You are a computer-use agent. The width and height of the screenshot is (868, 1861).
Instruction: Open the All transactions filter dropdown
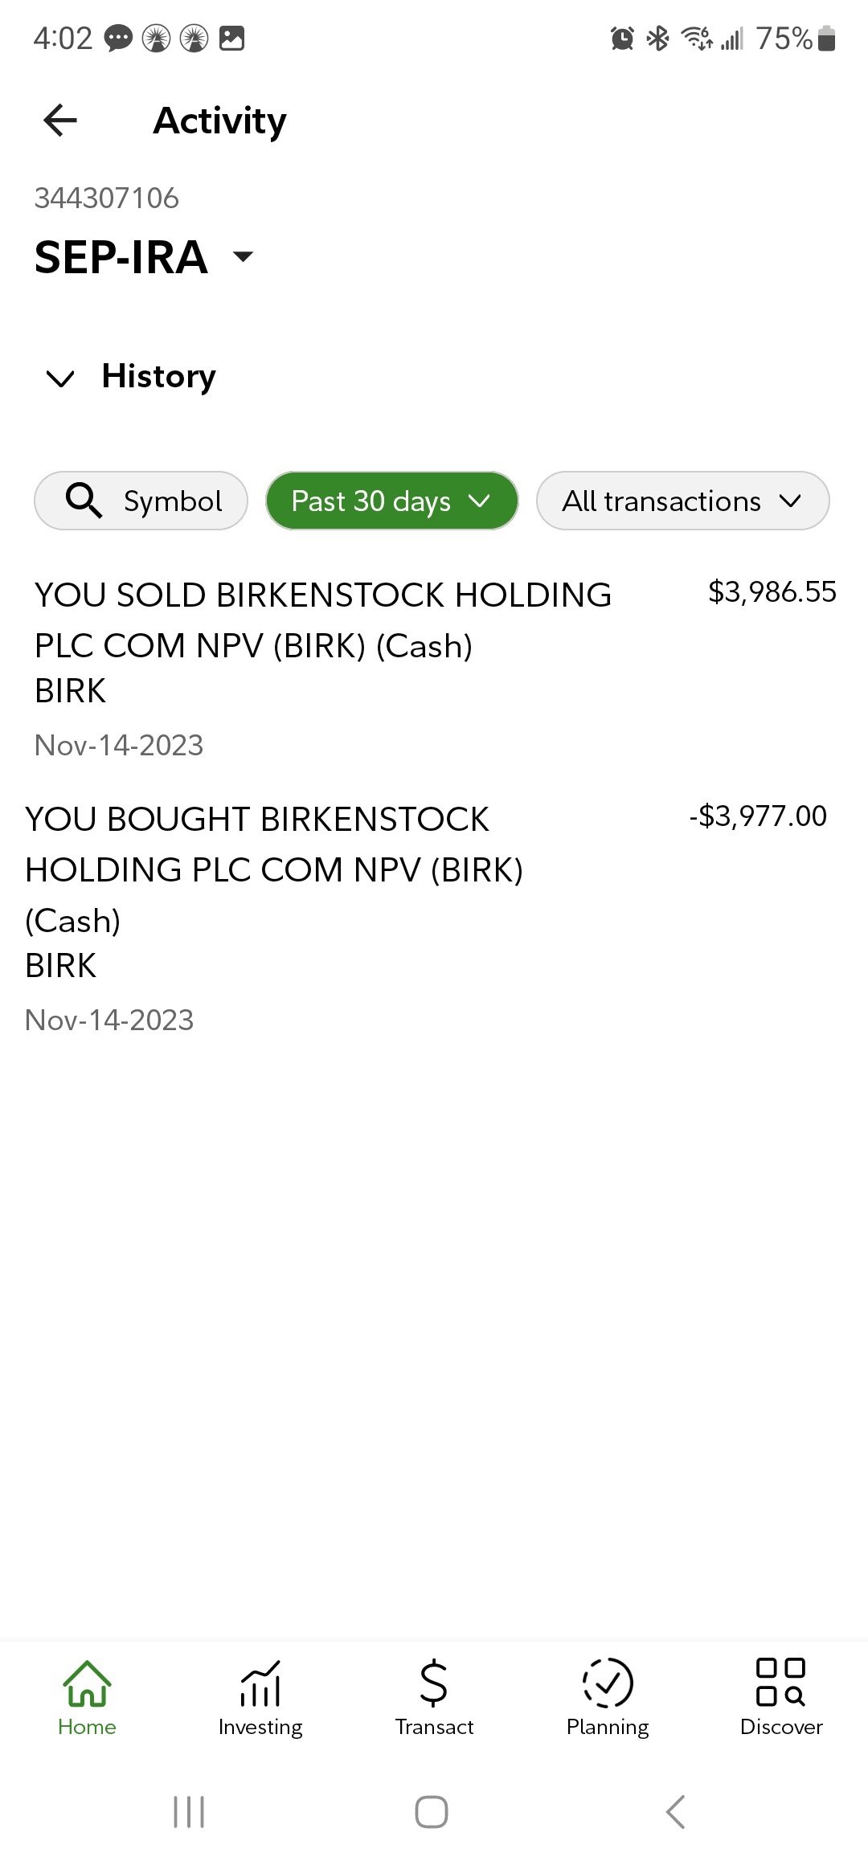coord(682,501)
